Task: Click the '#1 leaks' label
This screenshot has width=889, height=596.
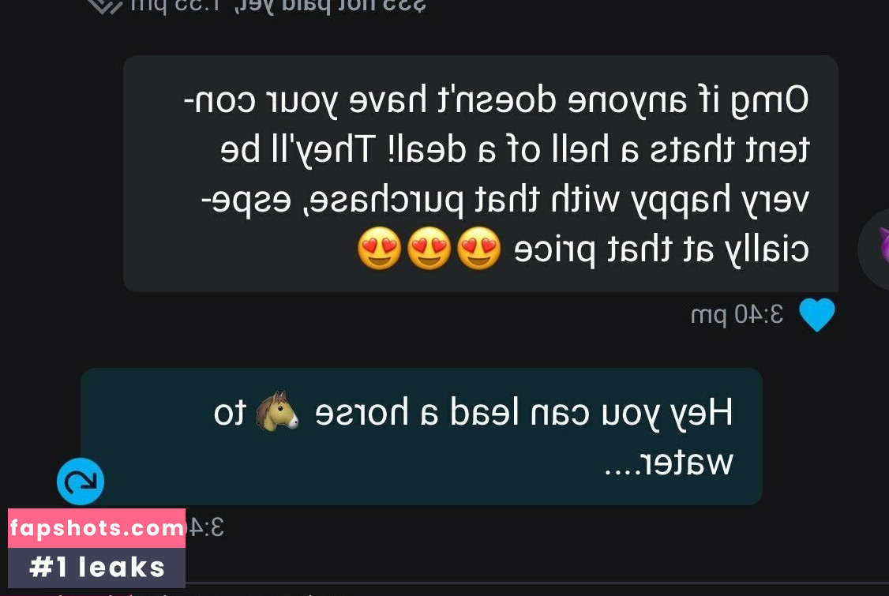Action: [x=96, y=567]
